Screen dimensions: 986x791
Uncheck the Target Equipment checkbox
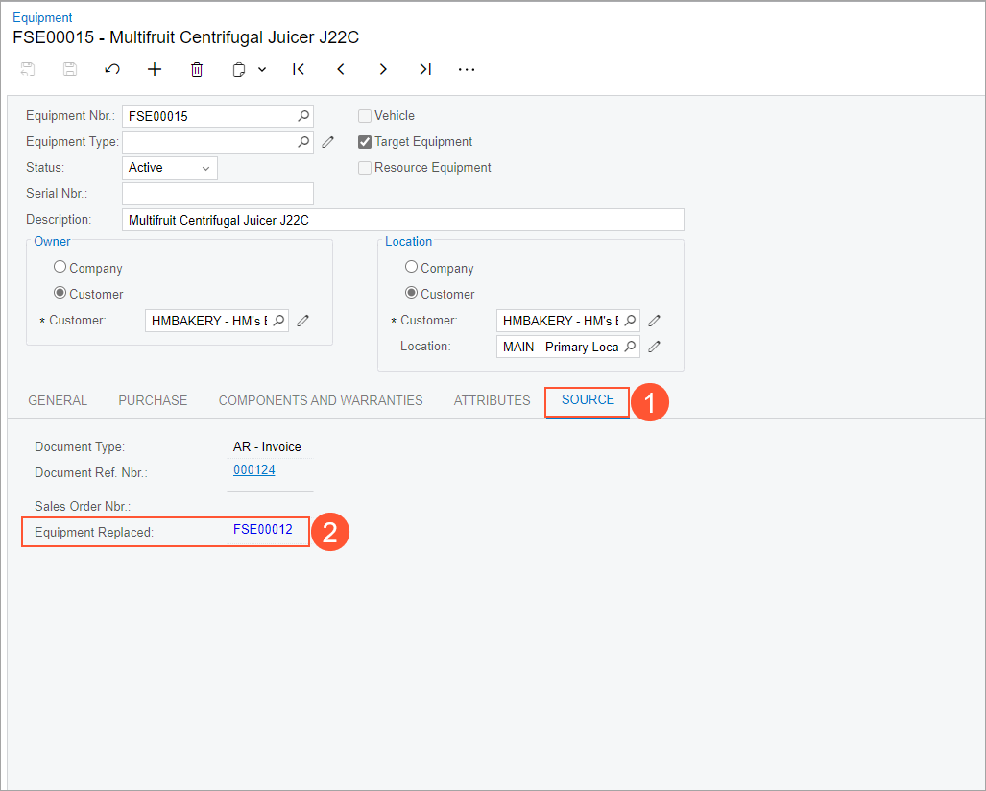pos(365,142)
